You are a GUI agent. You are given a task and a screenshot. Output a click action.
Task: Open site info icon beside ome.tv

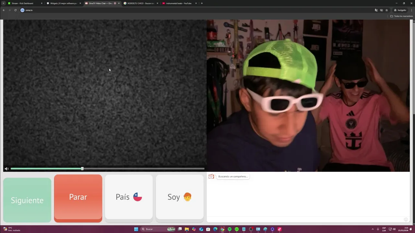click(x=22, y=10)
